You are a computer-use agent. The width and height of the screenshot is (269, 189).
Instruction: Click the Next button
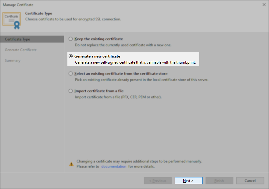[188, 180]
